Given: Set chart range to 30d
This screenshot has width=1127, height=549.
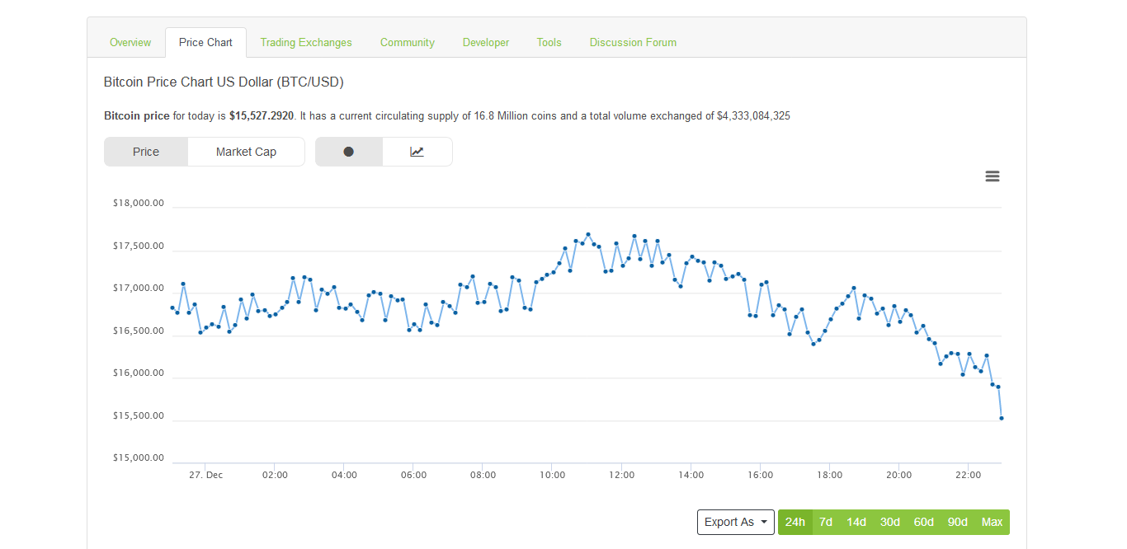Looking at the screenshot, I should point(890,522).
